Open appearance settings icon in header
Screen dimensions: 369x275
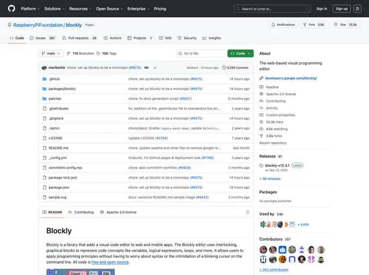[x=357, y=9]
